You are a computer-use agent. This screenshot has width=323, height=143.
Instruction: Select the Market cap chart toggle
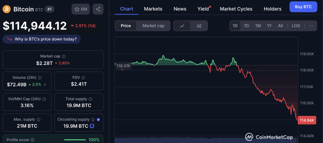153,26
